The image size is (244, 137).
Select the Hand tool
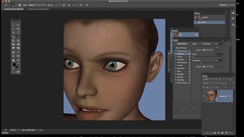click(x=13, y=60)
